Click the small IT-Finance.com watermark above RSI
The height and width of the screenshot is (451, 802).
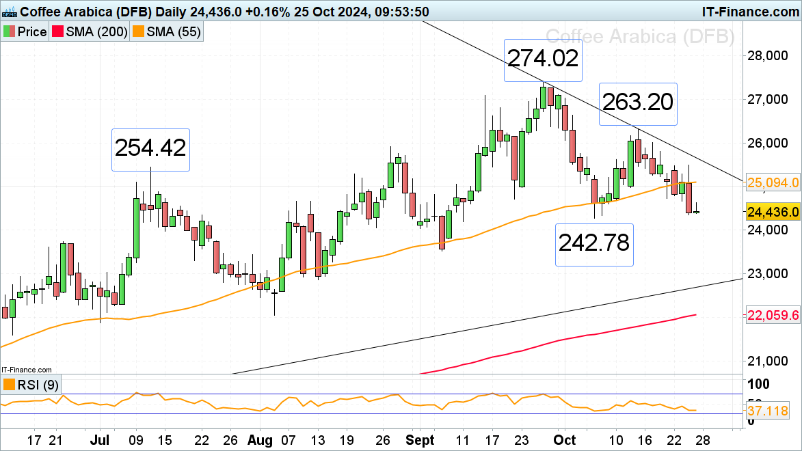tap(26, 370)
